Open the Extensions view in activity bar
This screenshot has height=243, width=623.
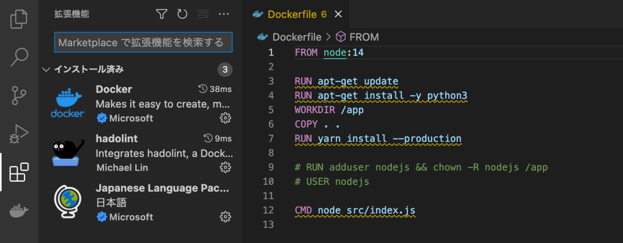click(x=19, y=172)
